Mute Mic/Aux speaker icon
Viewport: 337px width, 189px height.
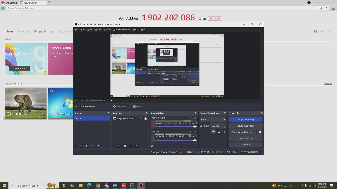coord(153,140)
